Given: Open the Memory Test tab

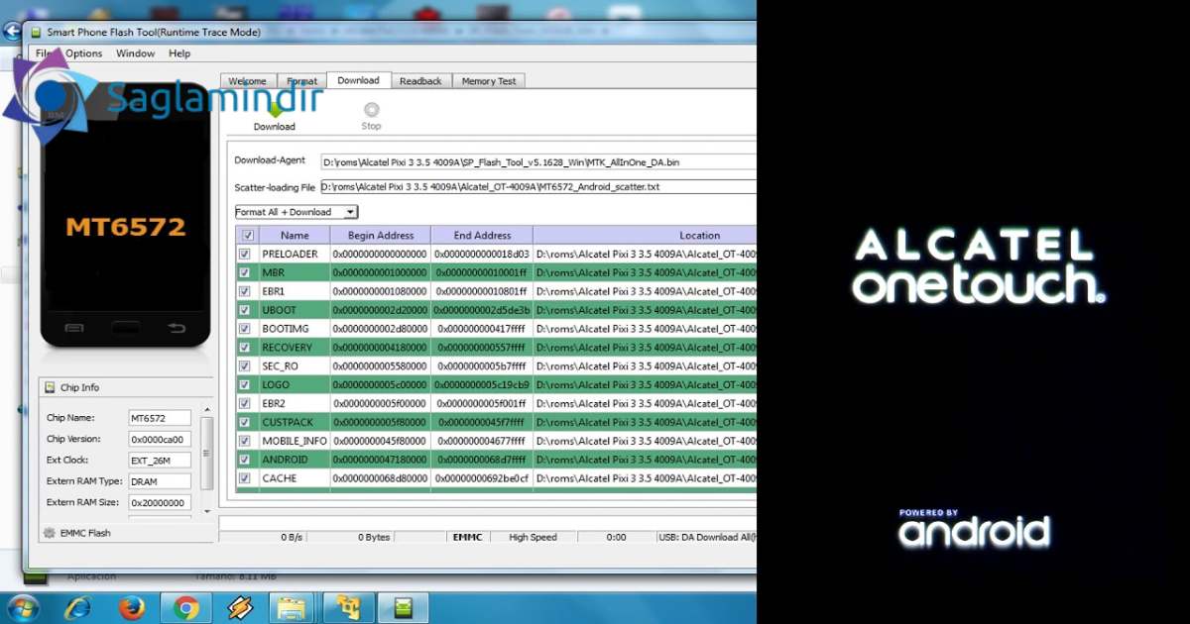Looking at the screenshot, I should 489,81.
